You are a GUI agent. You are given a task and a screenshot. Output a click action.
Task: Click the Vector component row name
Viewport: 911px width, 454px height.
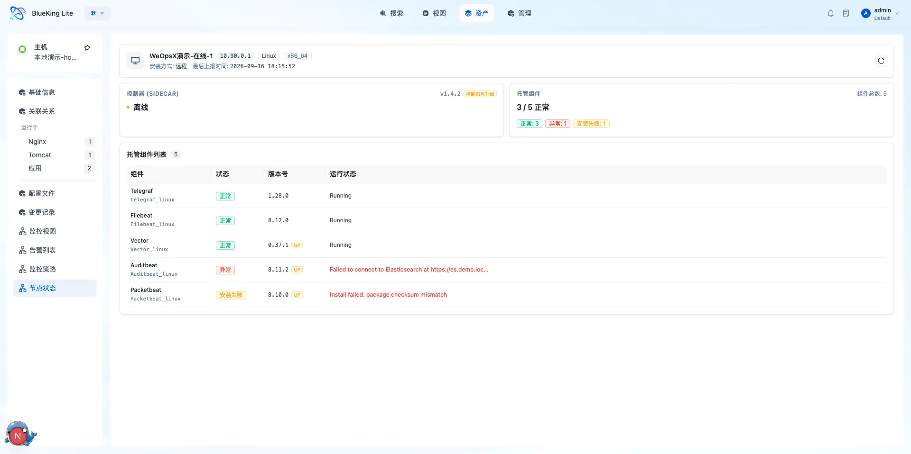[x=139, y=241]
